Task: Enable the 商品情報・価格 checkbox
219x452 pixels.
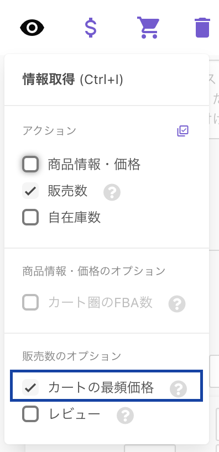Action: point(30,164)
